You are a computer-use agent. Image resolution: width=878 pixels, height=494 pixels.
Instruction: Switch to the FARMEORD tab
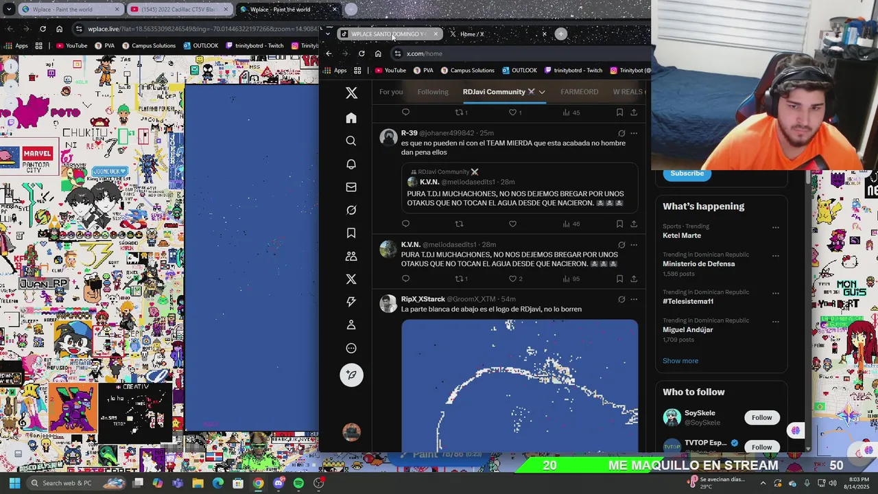(x=579, y=92)
